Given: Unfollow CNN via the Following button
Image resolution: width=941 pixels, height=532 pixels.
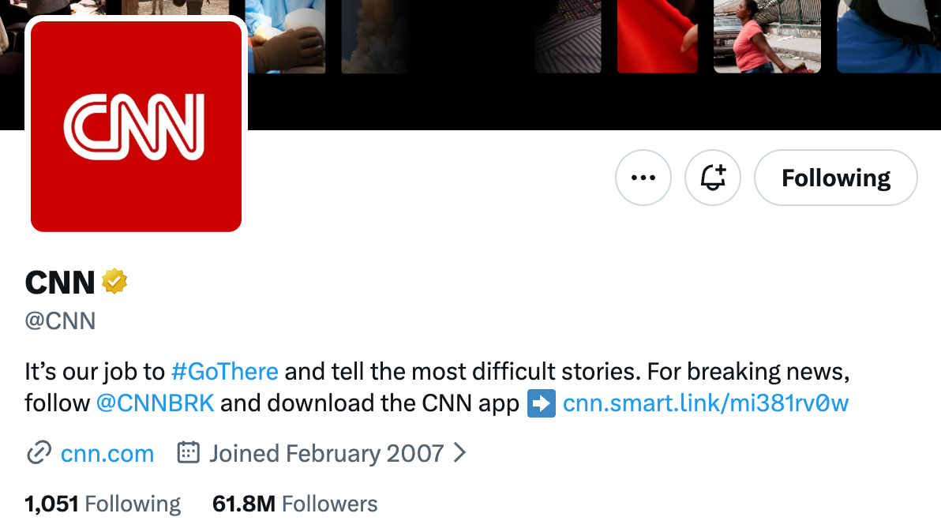Looking at the screenshot, I should click(835, 178).
